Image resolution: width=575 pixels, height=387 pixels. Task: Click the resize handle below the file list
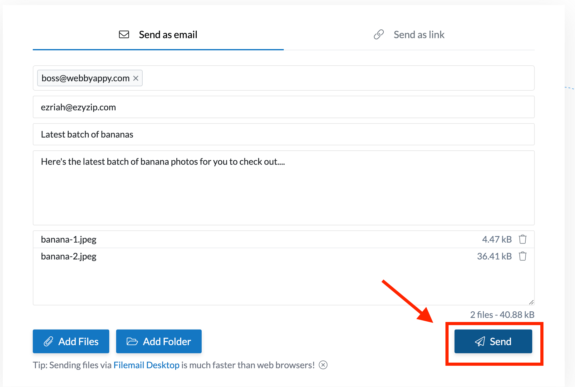coord(531,302)
